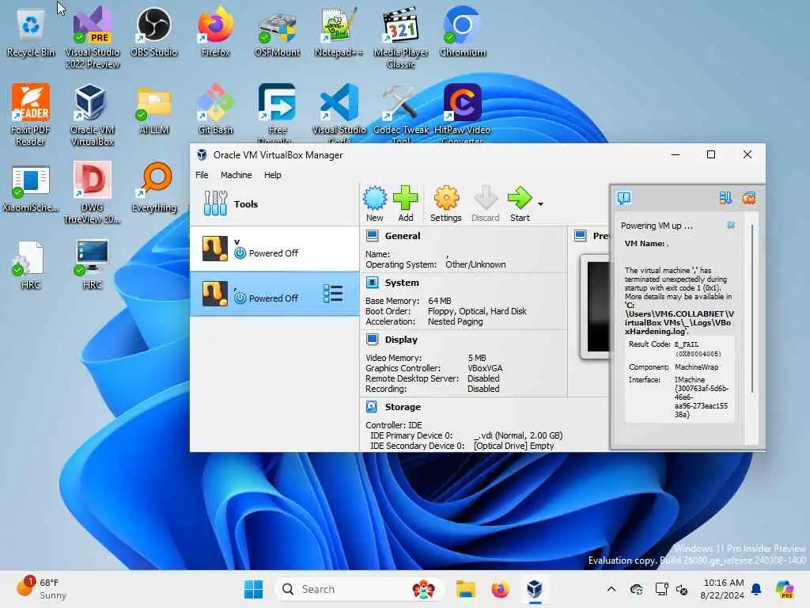Open the Machine menu

point(236,175)
